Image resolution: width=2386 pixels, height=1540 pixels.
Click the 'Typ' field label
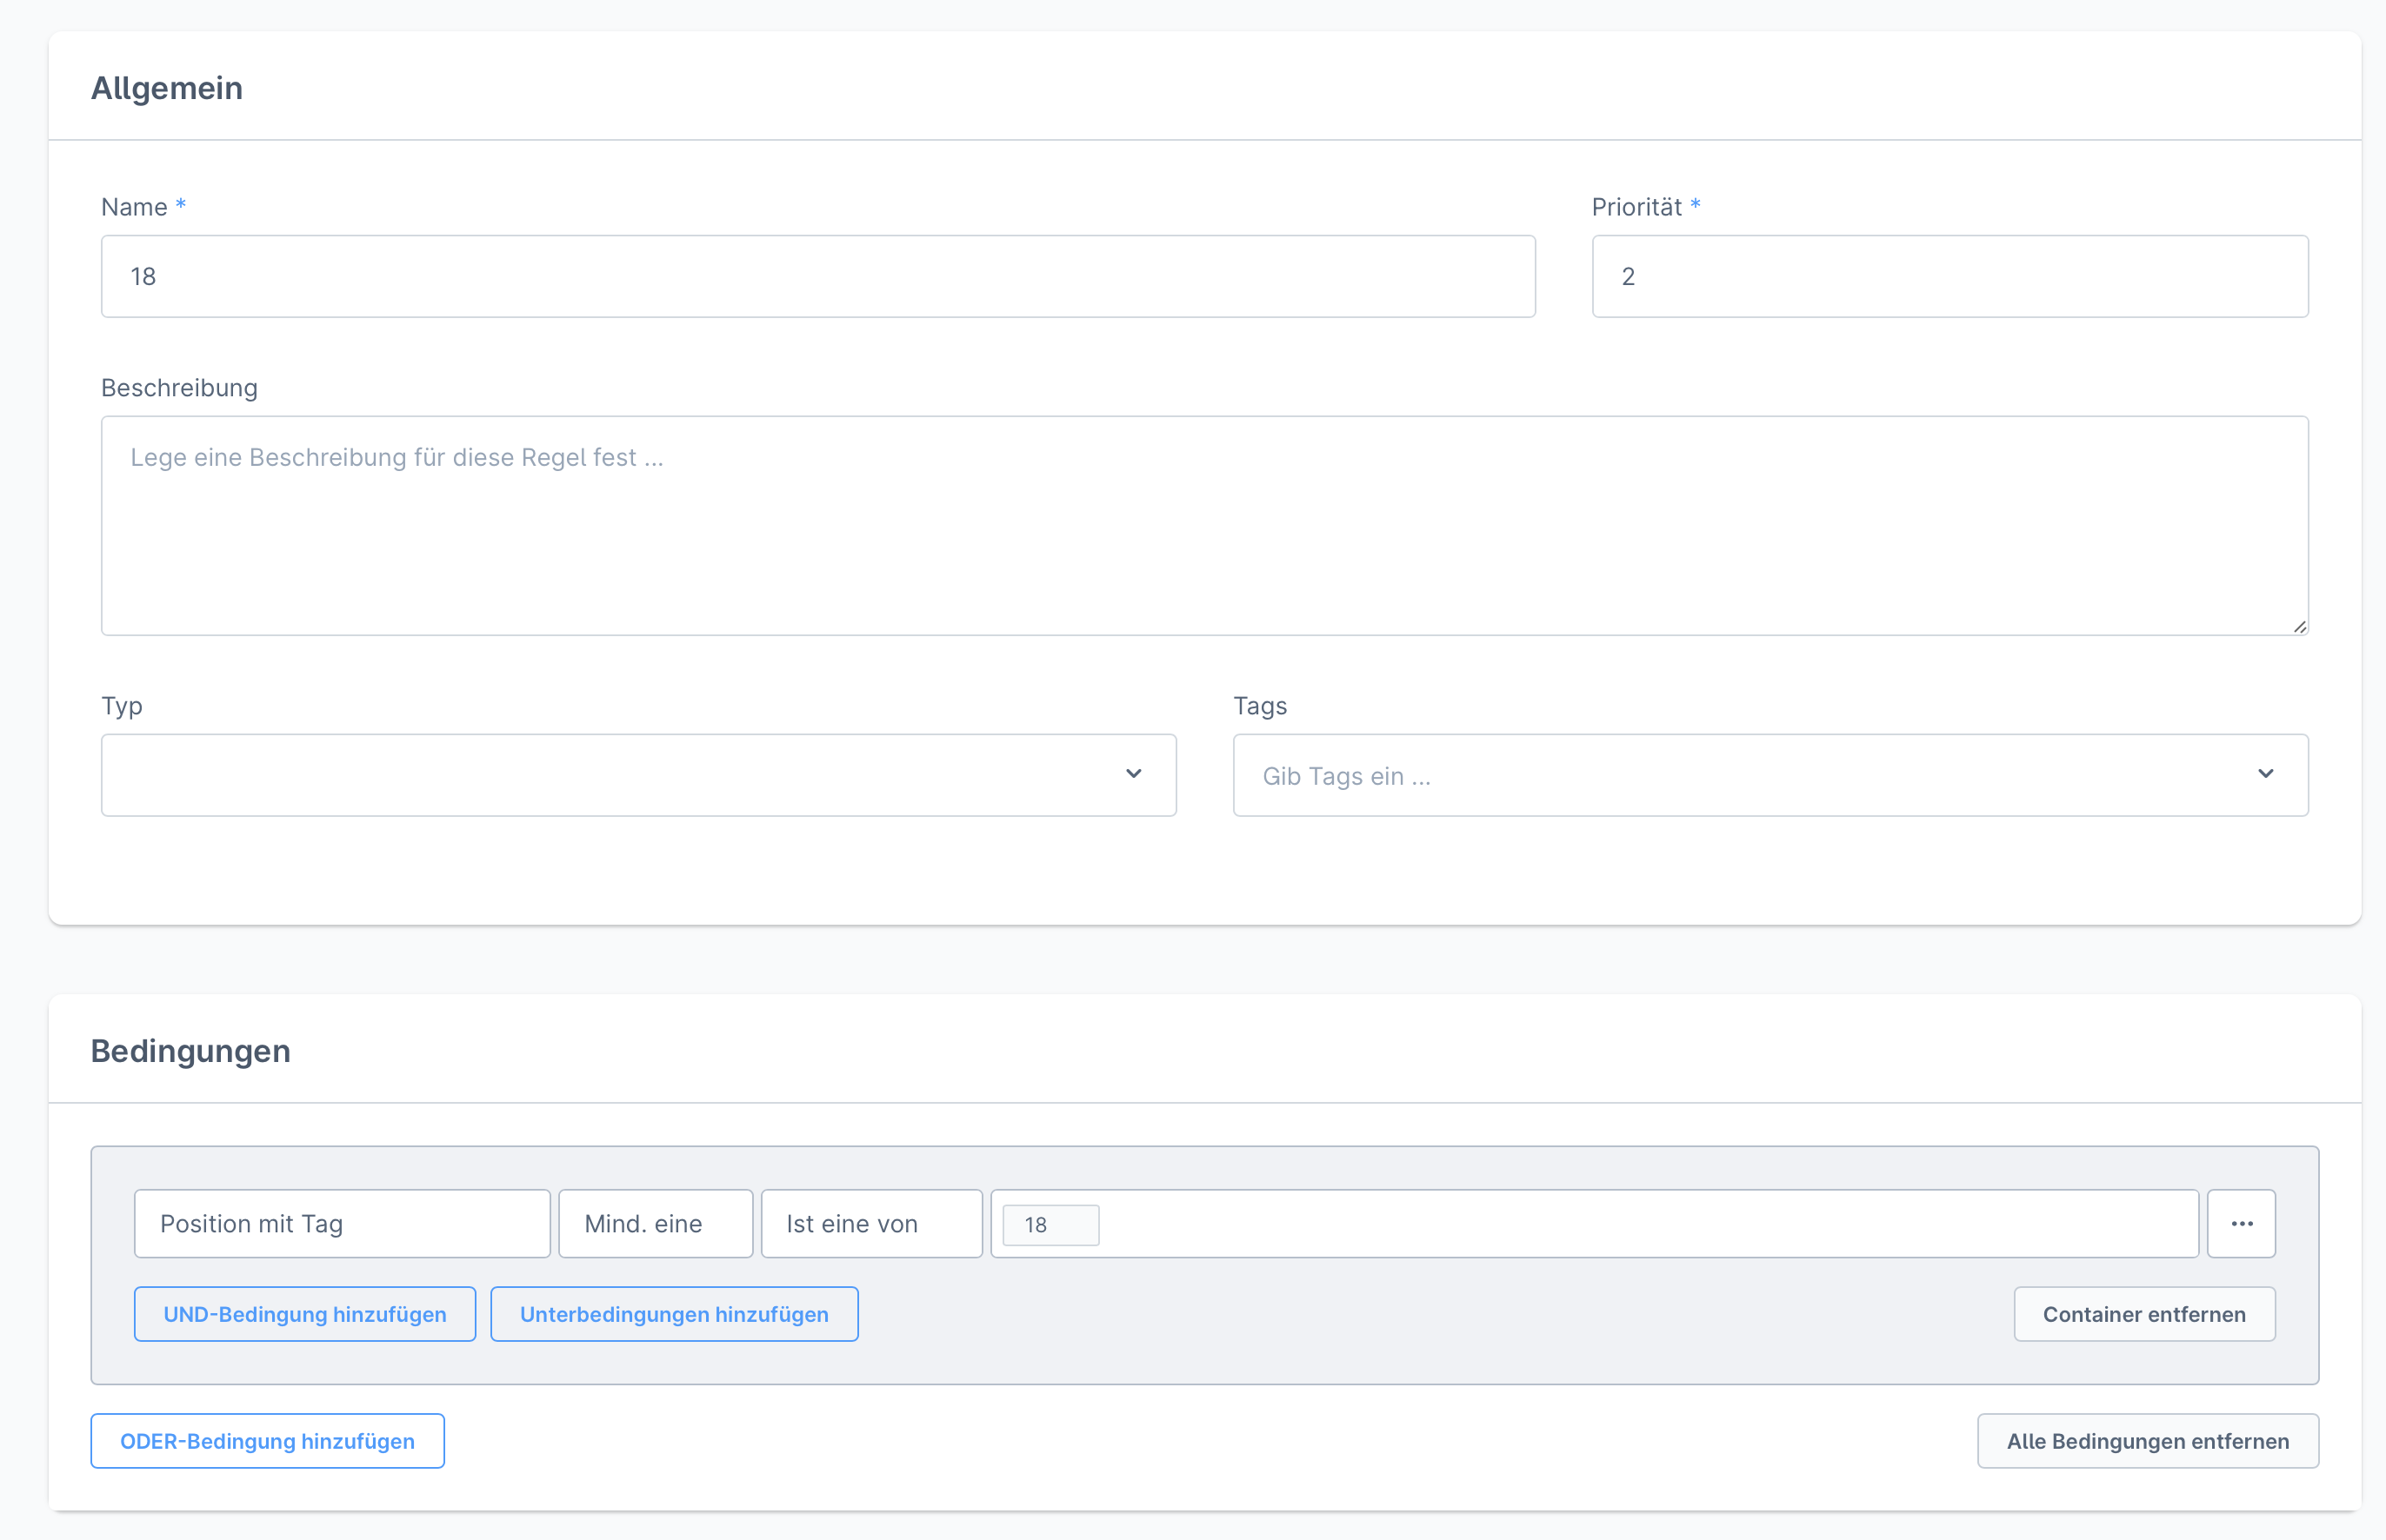(121, 706)
